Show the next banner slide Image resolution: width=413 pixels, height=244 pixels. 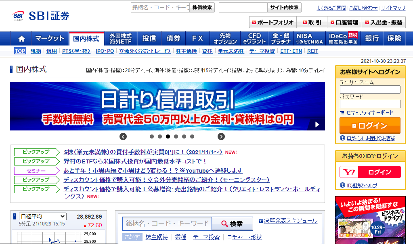click(221, 136)
